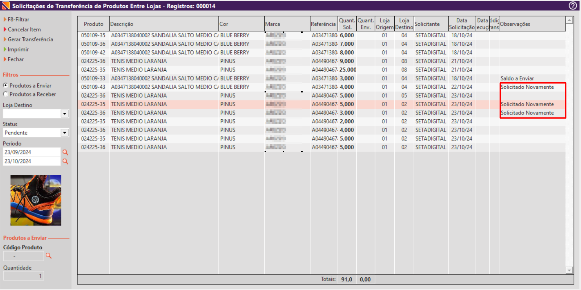The image size is (581, 290).
Task: Click Gerar Transferência command
Action: [x=30, y=40]
